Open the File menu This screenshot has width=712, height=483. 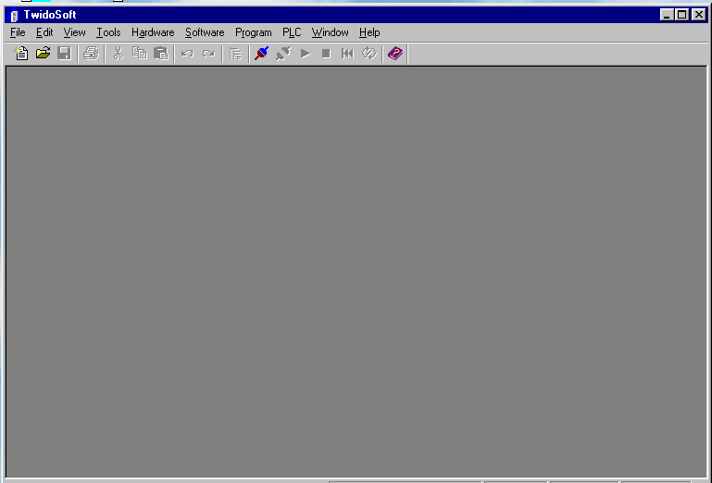pos(18,32)
